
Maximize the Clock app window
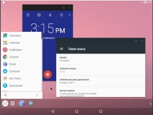click(x=63, y=7)
